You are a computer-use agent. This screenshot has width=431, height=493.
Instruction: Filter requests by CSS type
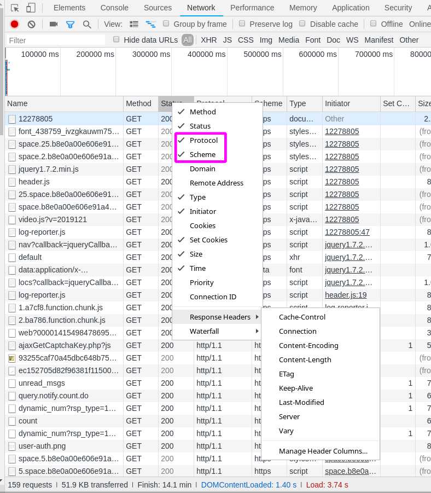[246, 40]
